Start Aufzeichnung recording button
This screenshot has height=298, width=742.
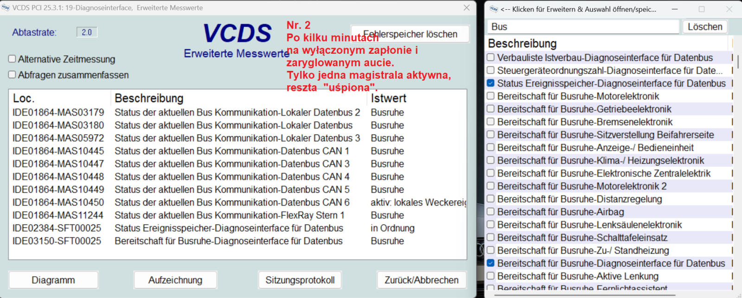pyautogui.click(x=175, y=280)
